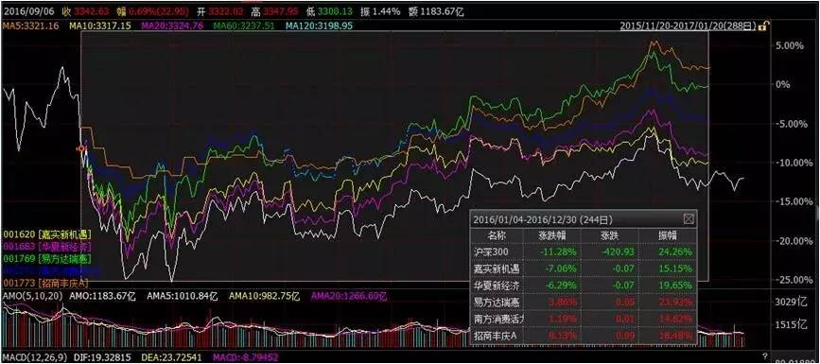Click the 名称 column header
The height and width of the screenshot is (364, 820).
pyautogui.click(x=497, y=235)
